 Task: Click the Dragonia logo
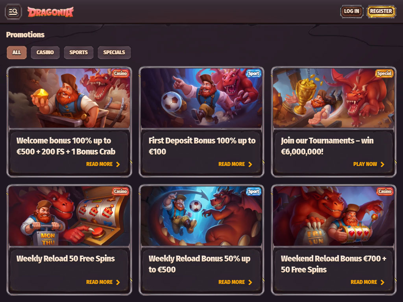tap(51, 12)
